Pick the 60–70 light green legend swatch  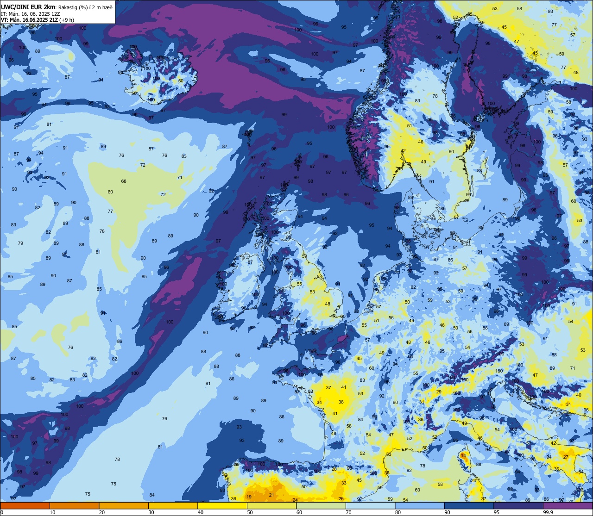[321, 505]
